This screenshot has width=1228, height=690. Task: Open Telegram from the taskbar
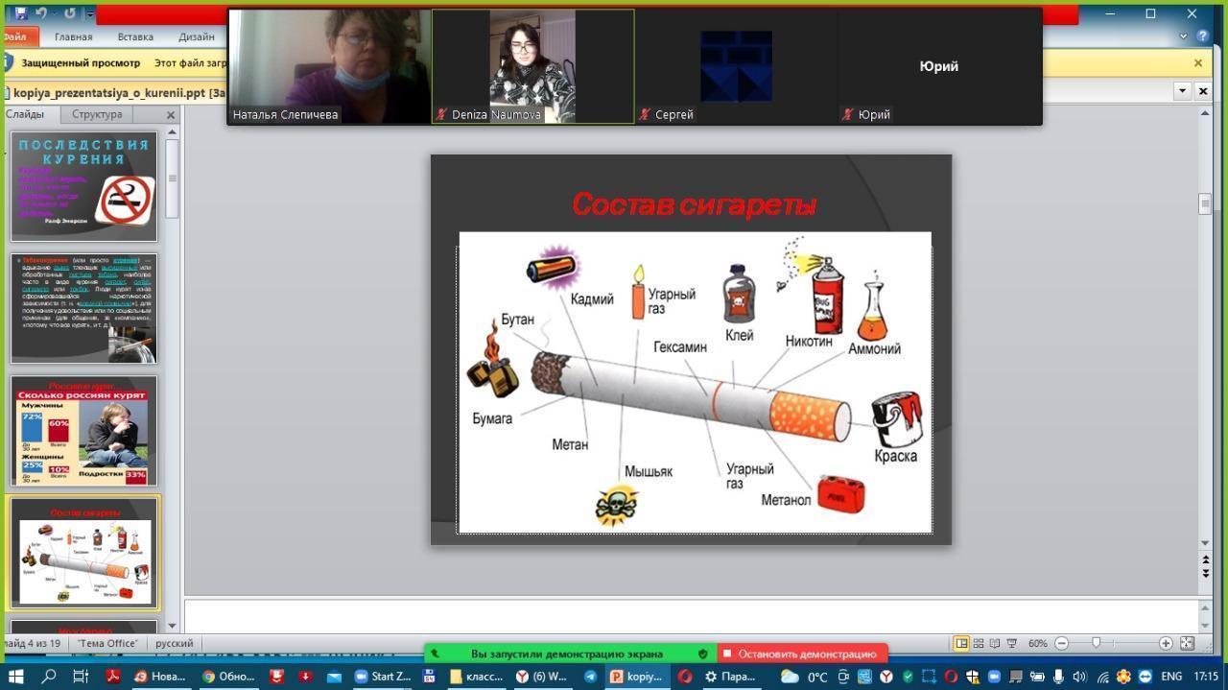coord(590,677)
